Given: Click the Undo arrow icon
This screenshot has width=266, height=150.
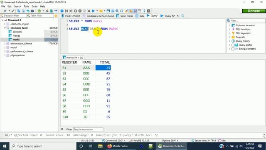Looking at the screenshot, I should [x=28, y=11].
